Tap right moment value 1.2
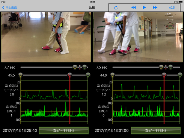 104,94
